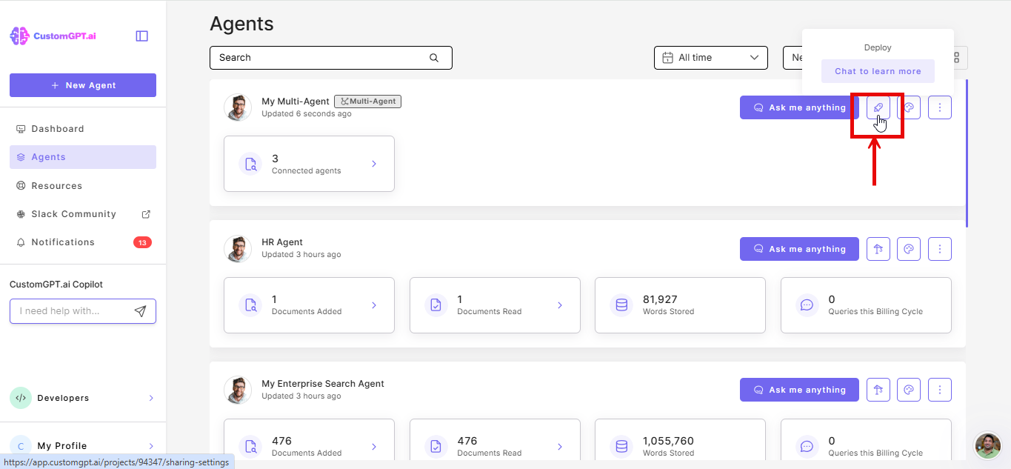
Task: Click the My Multi-Agent avatar thumbnail
Action: 238,107
